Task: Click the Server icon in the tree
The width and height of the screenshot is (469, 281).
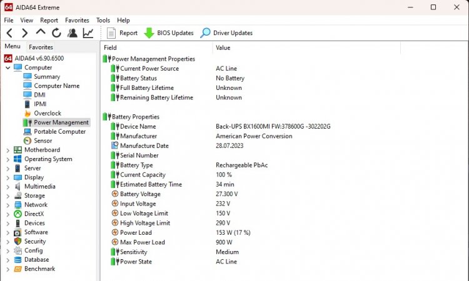Action: coord(18,169)
